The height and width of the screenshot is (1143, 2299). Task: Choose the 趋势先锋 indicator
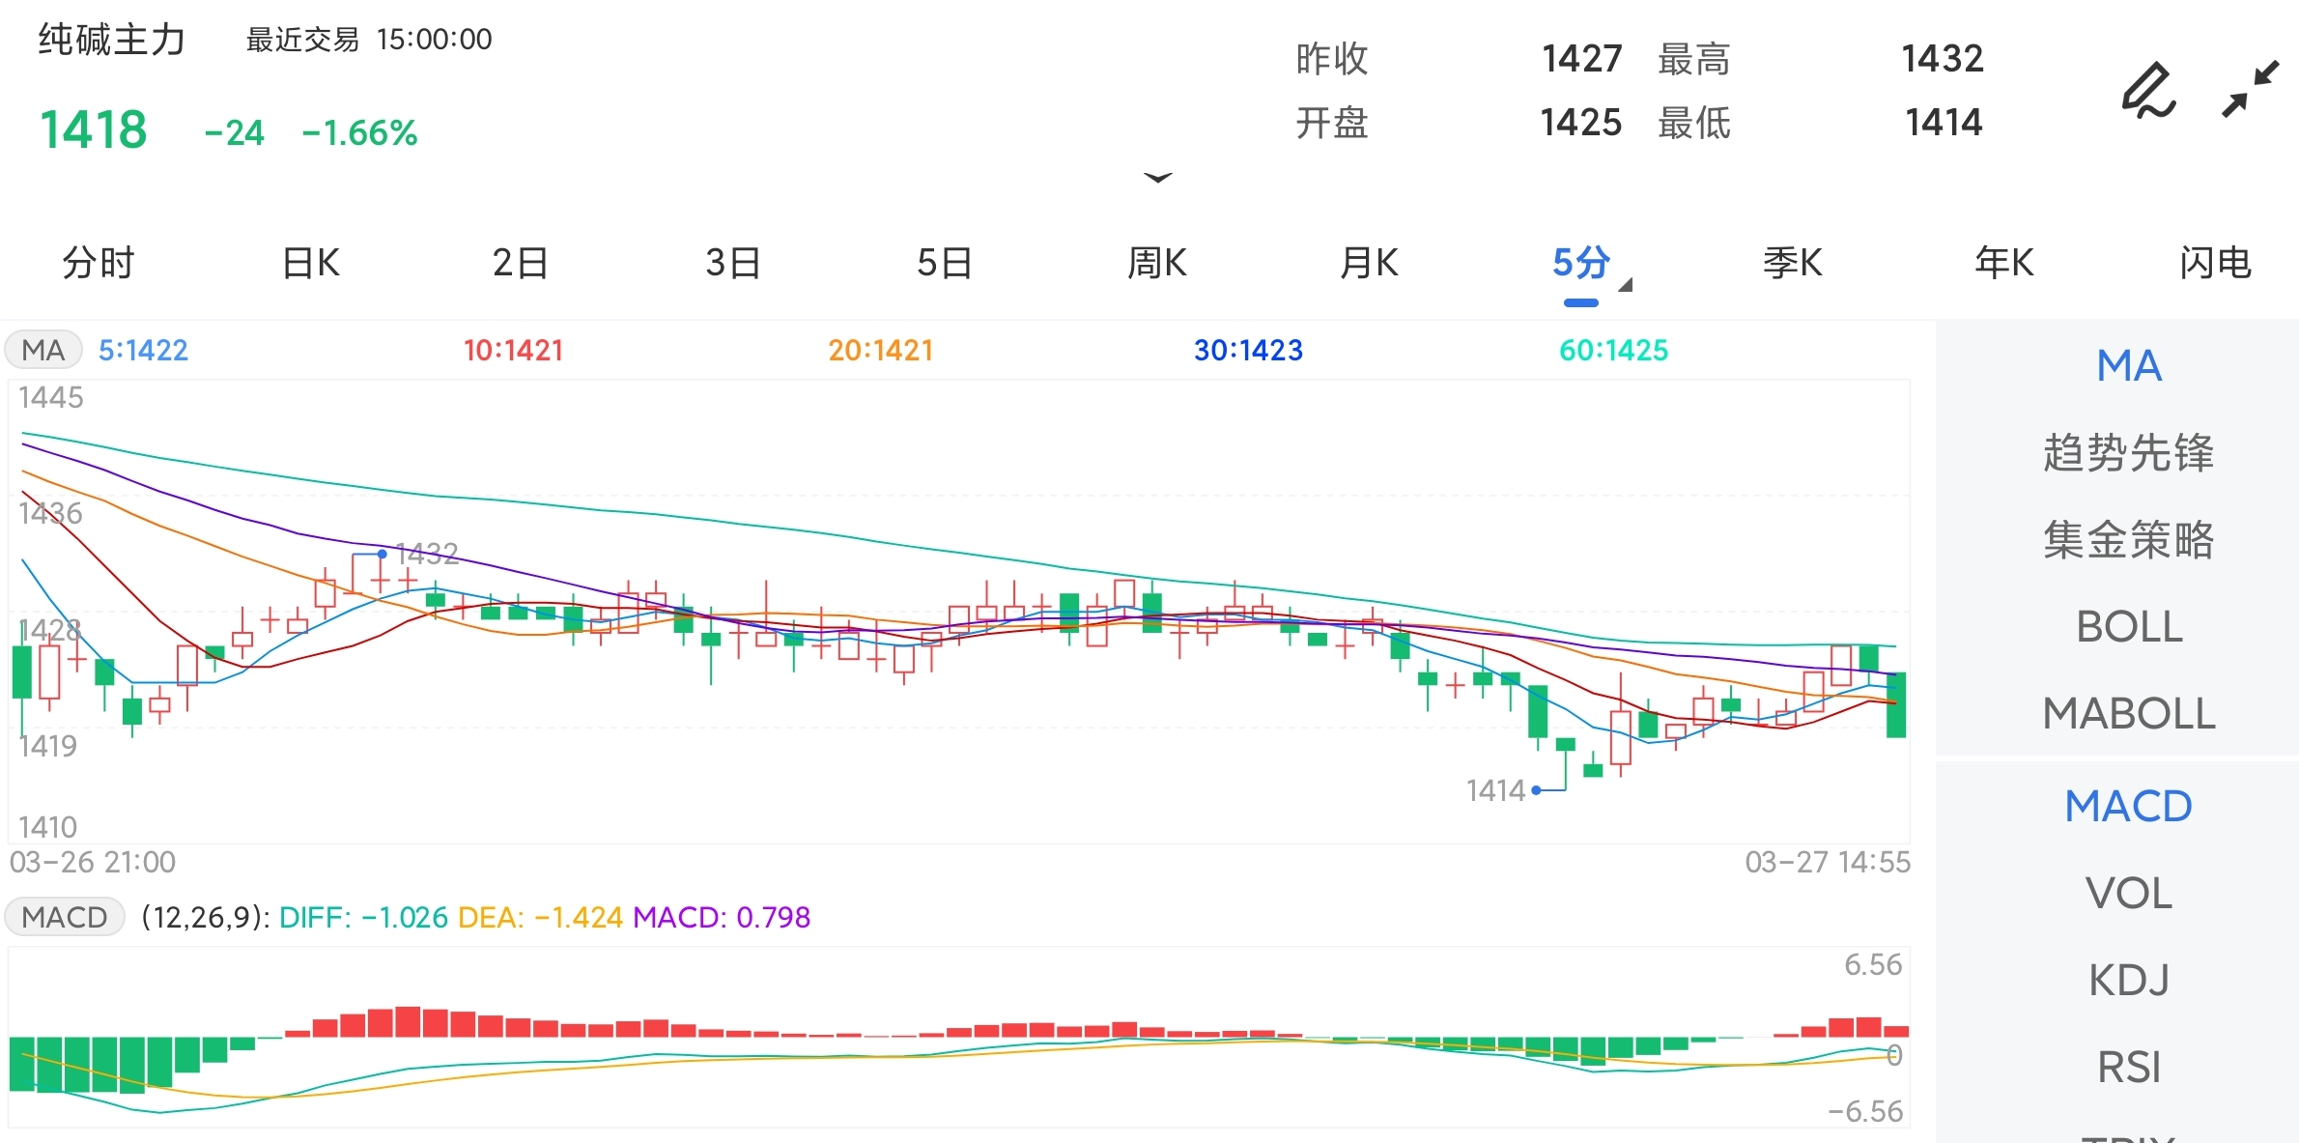coord(2129,453)
